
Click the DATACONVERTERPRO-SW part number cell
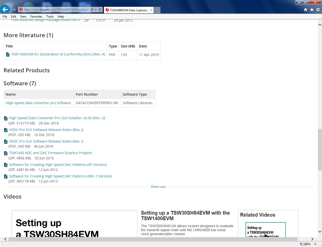coord(97,103)
